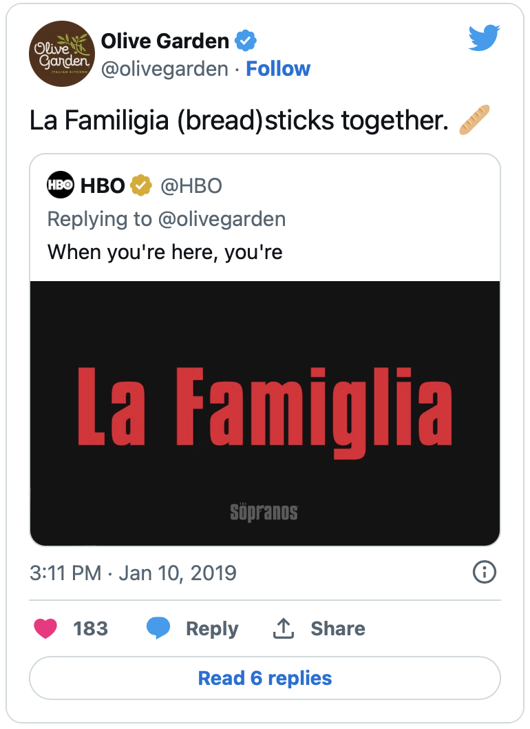Open the Olive Garden display name
The width and height of the screenshot is (530, 729).
click(165, 41)
